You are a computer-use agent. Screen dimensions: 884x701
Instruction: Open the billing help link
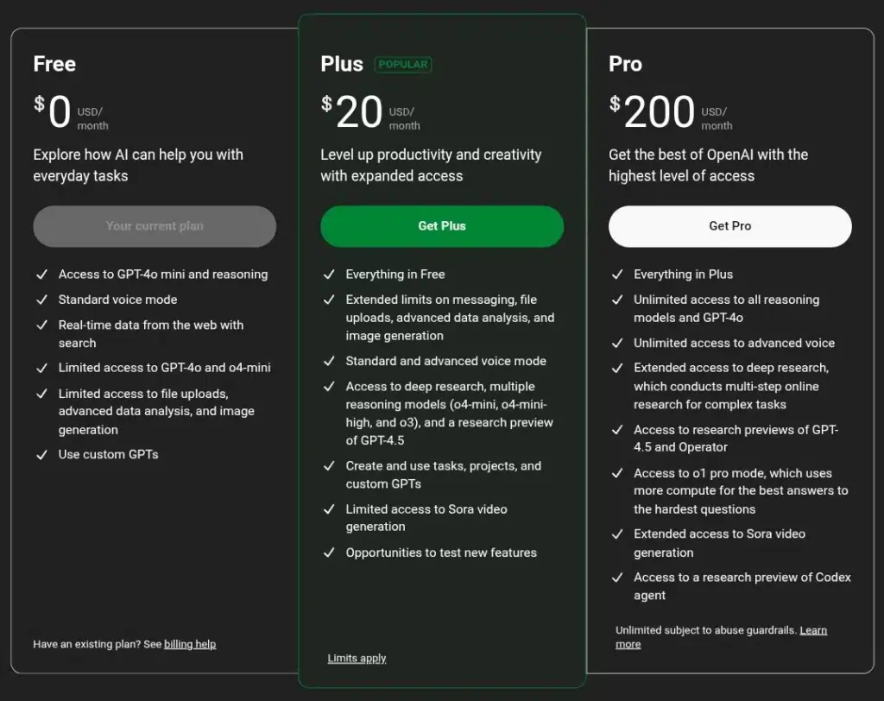click(190, 644)
